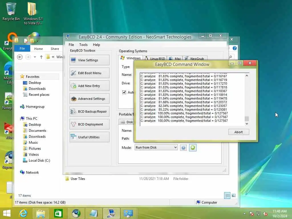Open EasyBCD Help menu
Viewport: 292px width, 219px height.
96,45
